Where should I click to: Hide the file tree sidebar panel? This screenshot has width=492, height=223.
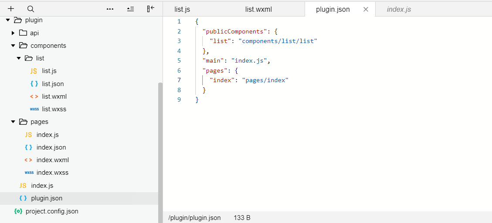point(151,9)
